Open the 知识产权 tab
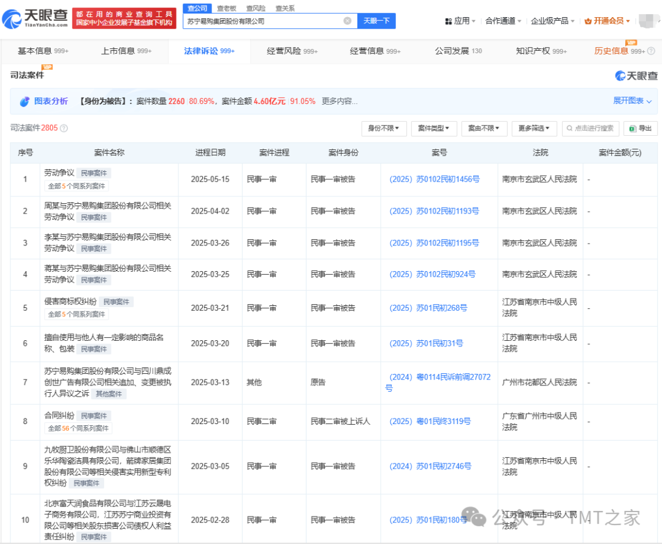This screenshot has height=544, width=662. click(541, 51)
